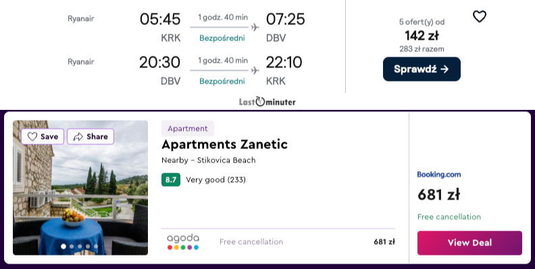The image size is (535, 269).
Task: Open Apartments Zanetic hotel title
Action: coord(224,144)
